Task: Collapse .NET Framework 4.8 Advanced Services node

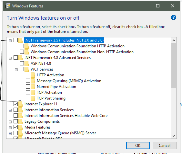Action: (10, 58)
